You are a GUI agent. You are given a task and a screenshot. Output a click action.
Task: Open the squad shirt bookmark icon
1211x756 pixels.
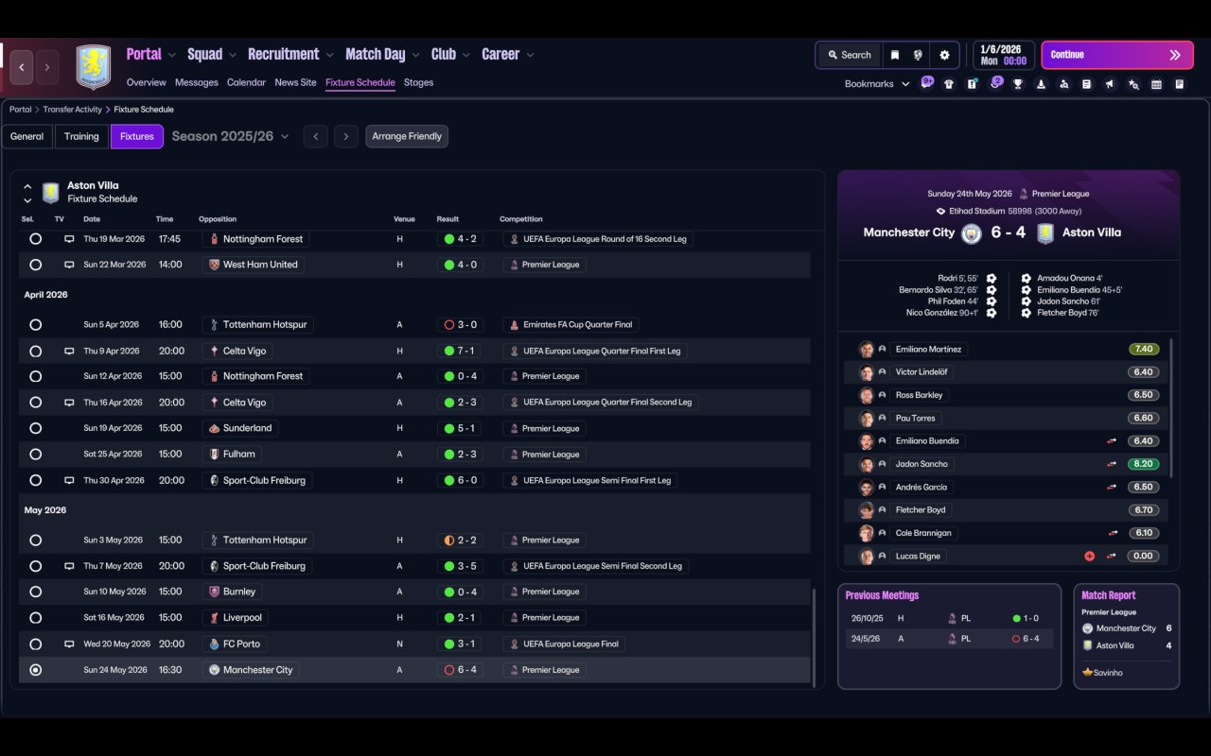tap(949, 84)
